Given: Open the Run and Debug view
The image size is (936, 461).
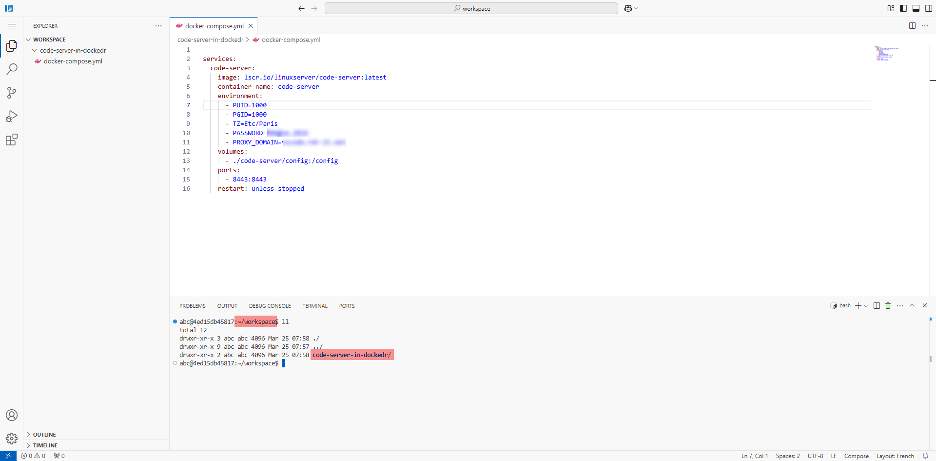Looking at the screenshot, I should (12, 116).
